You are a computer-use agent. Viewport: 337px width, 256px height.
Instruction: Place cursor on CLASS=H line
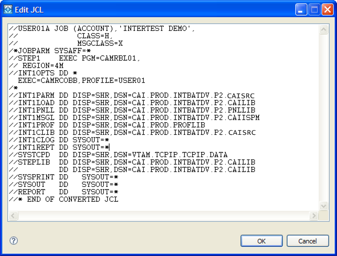60,36
